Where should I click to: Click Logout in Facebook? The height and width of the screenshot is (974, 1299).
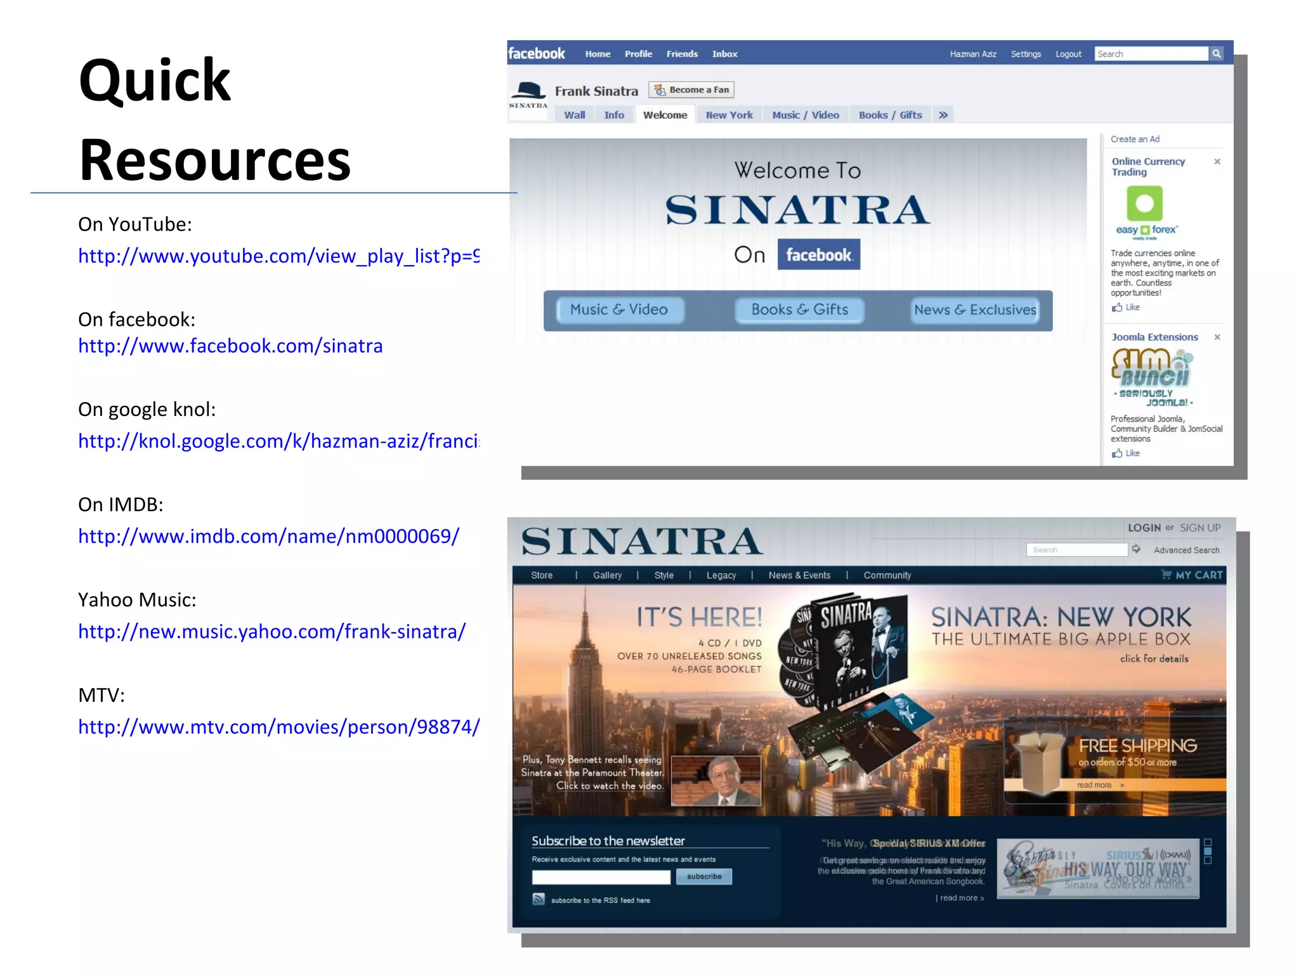pyautogui.click(x=1068, y=54)
